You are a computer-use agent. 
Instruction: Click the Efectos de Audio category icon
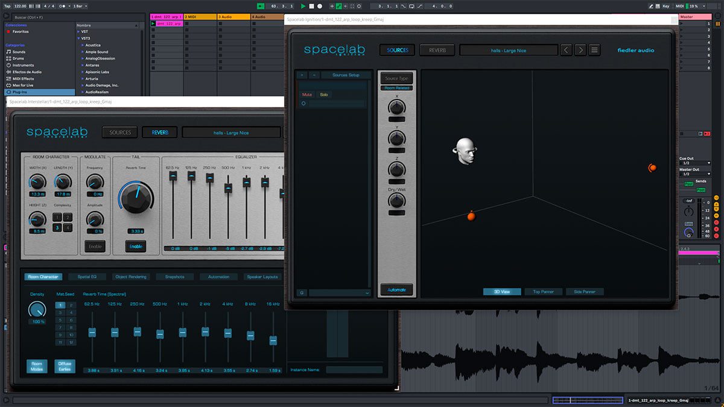(8, 72)
